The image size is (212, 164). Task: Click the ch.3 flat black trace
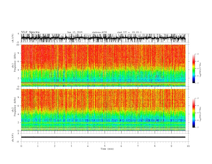[103, 137]
